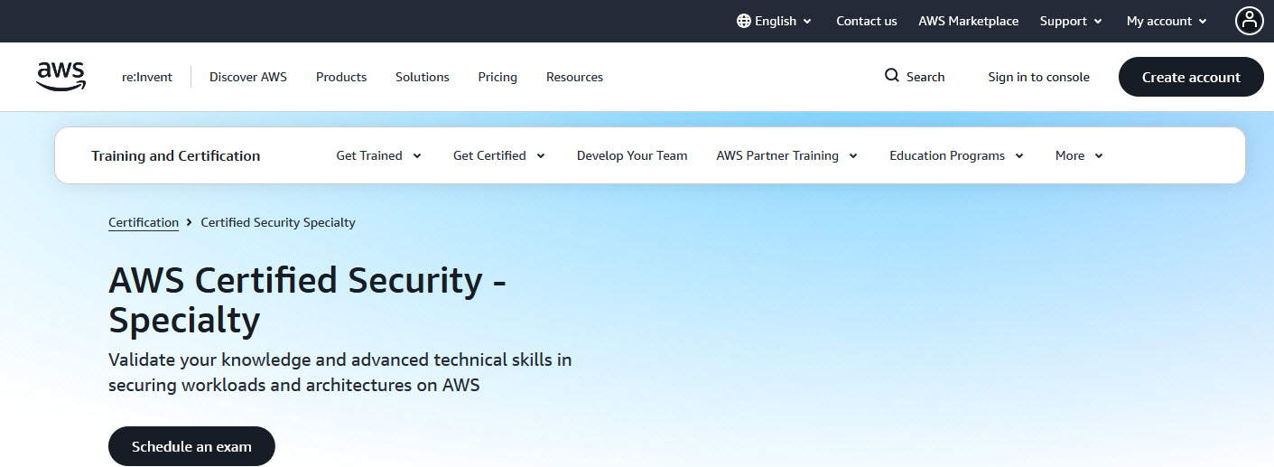Click the Certified Security Specialty breadcrumb text

click(x=278, y=222)
